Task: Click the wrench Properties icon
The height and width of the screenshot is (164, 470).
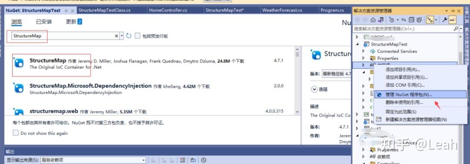Action: 445,20
